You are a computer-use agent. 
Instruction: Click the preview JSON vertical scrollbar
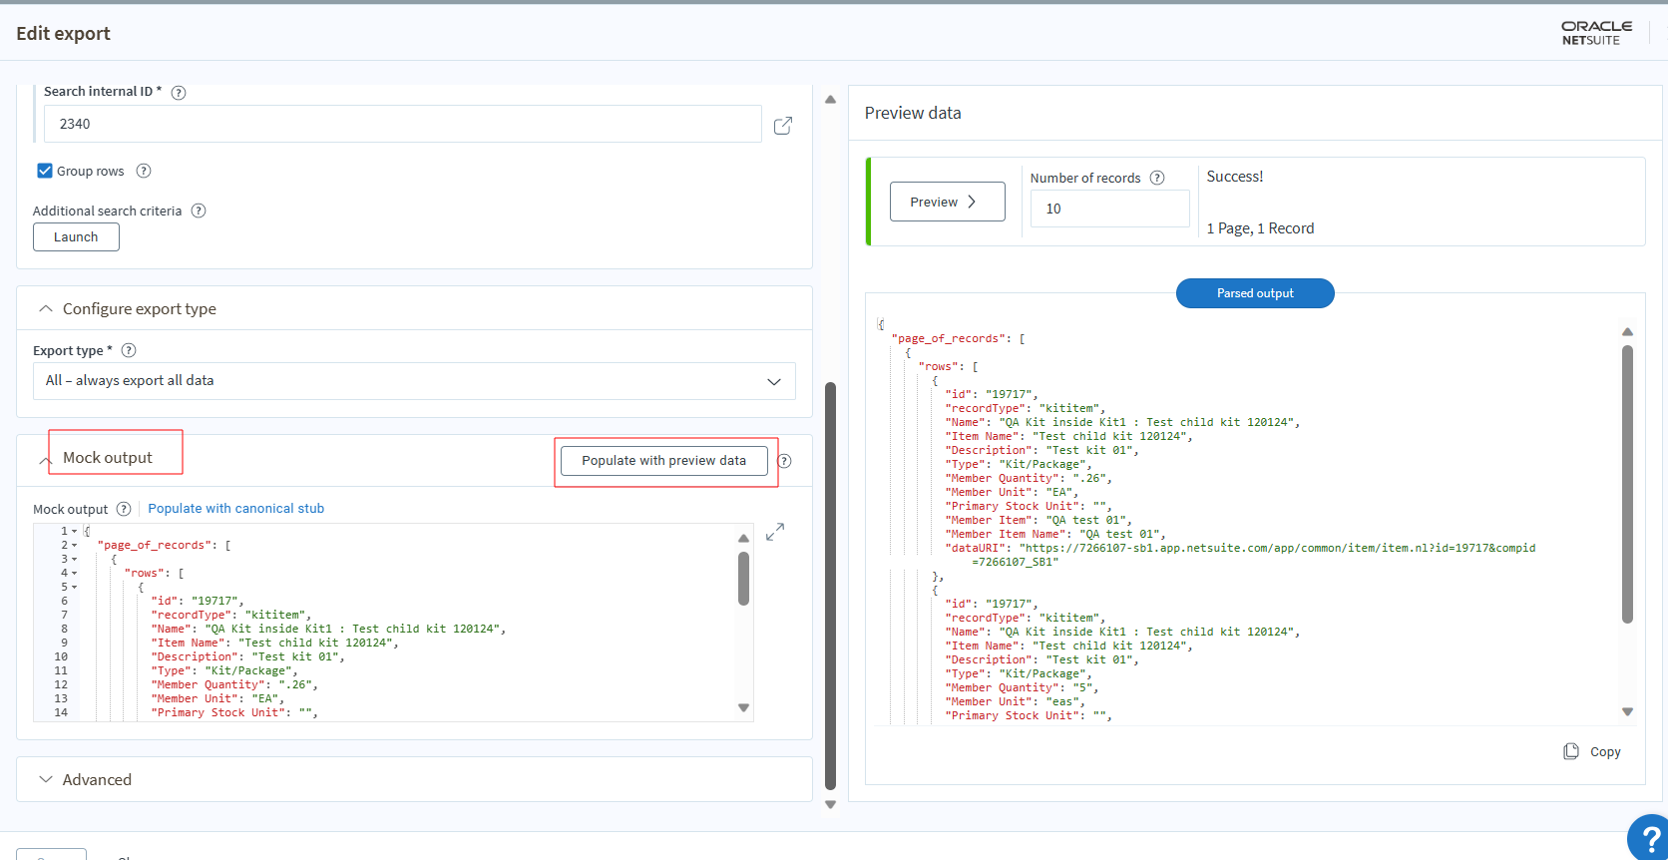click(x=1627, y=484)
